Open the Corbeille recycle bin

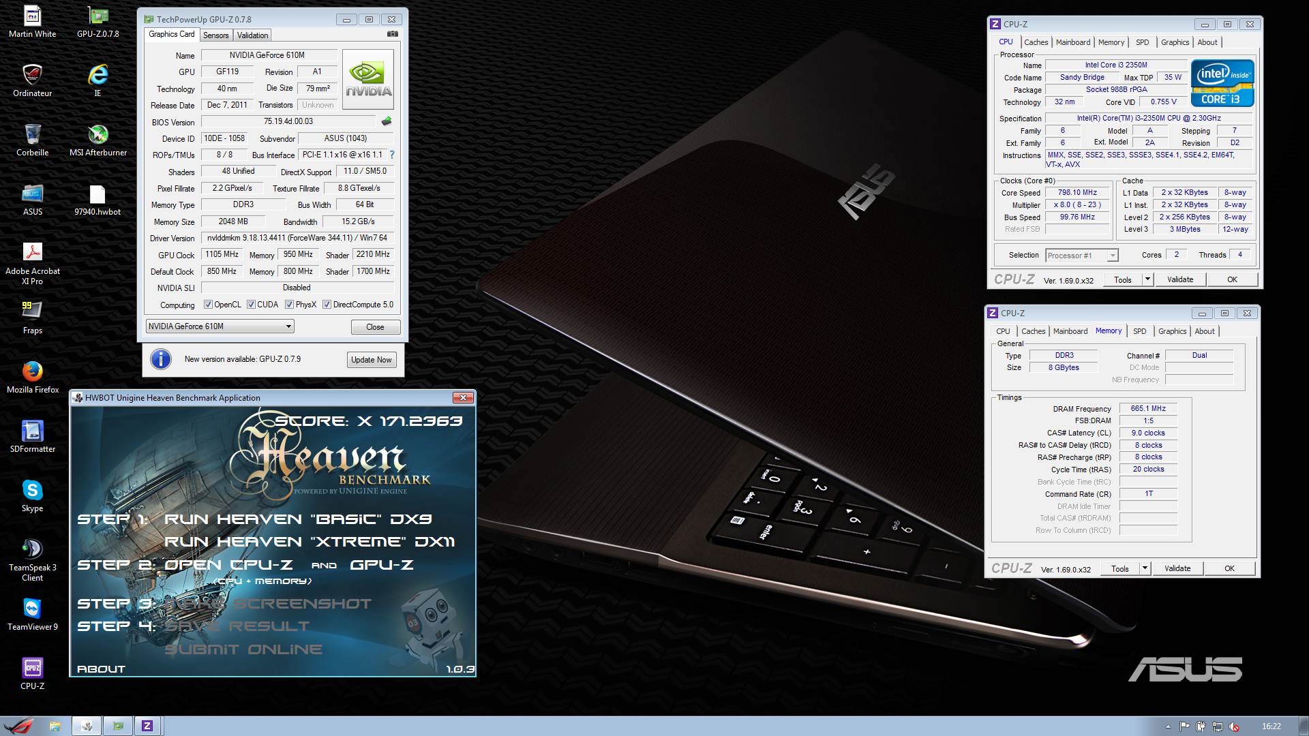(x=32, y=140)
